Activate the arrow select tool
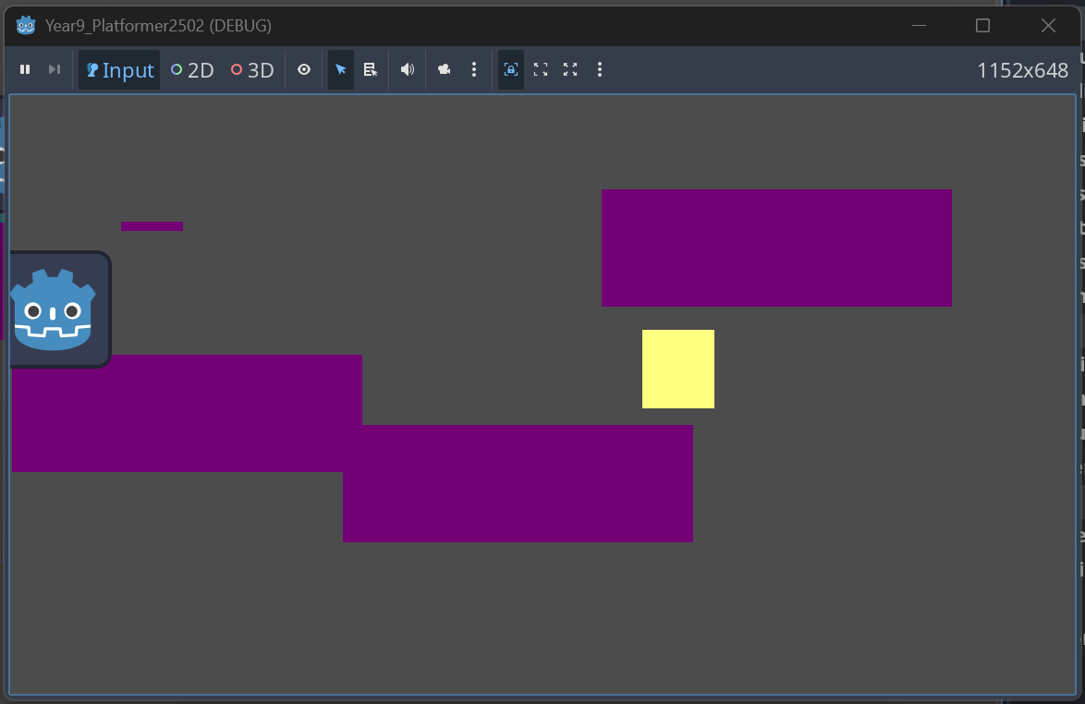Screen dimensions: 1085x704 (340, 70)
